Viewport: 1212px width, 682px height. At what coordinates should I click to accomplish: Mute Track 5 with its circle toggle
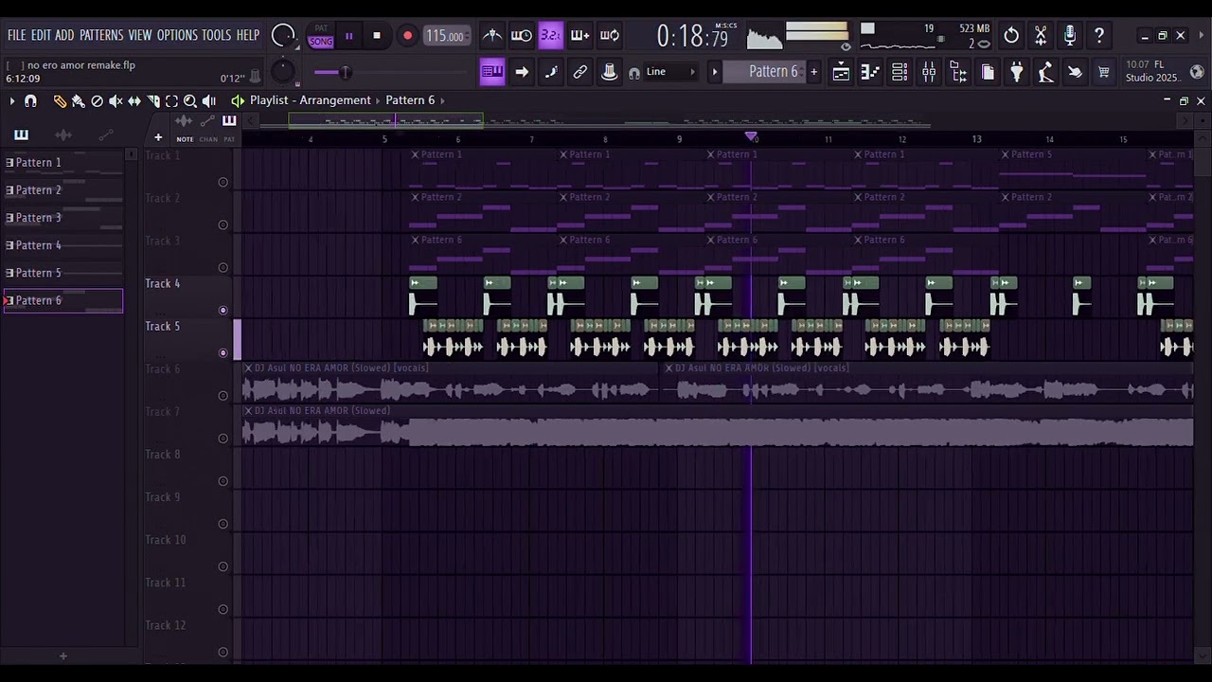point(223,352)
